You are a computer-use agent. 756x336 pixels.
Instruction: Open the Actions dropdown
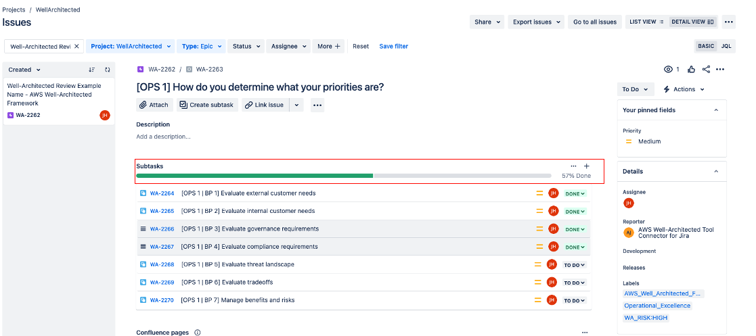tap(684, 89)
